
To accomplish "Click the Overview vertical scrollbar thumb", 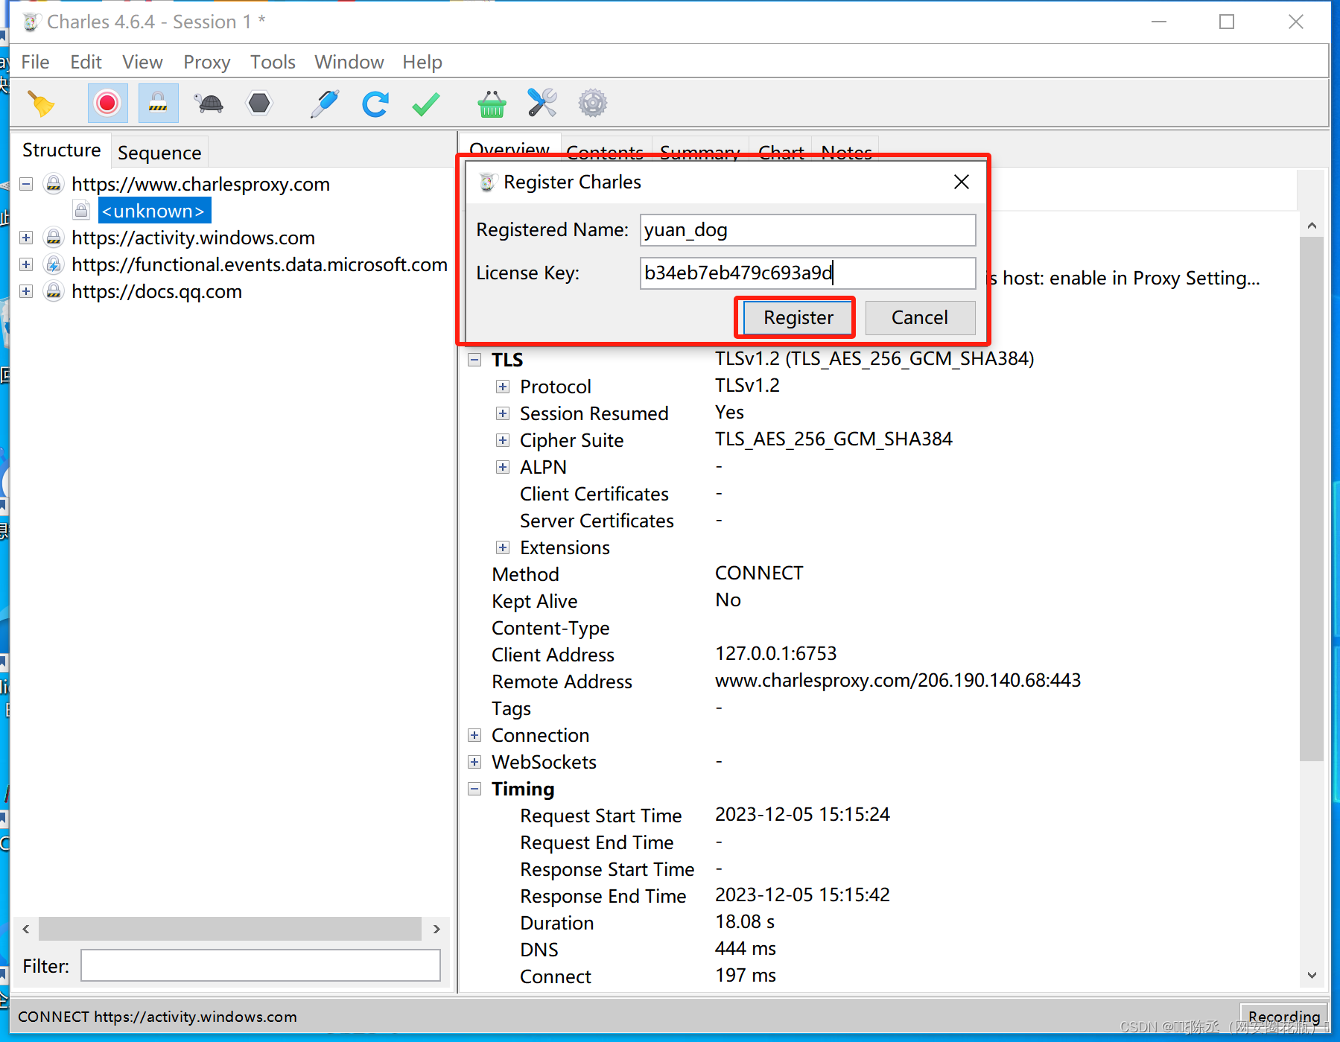I will tap(1312, 499).
